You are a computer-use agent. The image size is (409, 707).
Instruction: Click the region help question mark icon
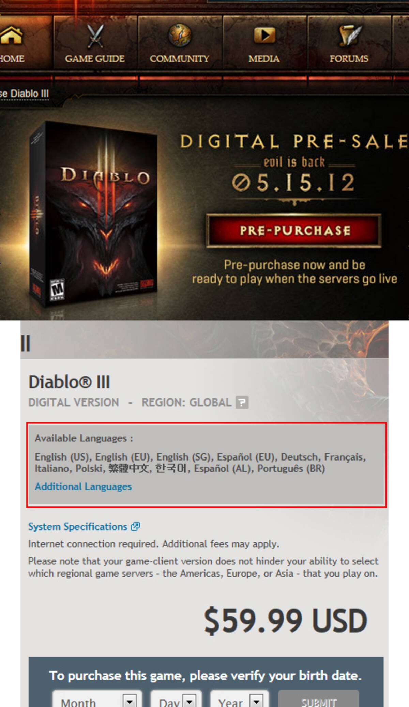(x=242, y=402)
